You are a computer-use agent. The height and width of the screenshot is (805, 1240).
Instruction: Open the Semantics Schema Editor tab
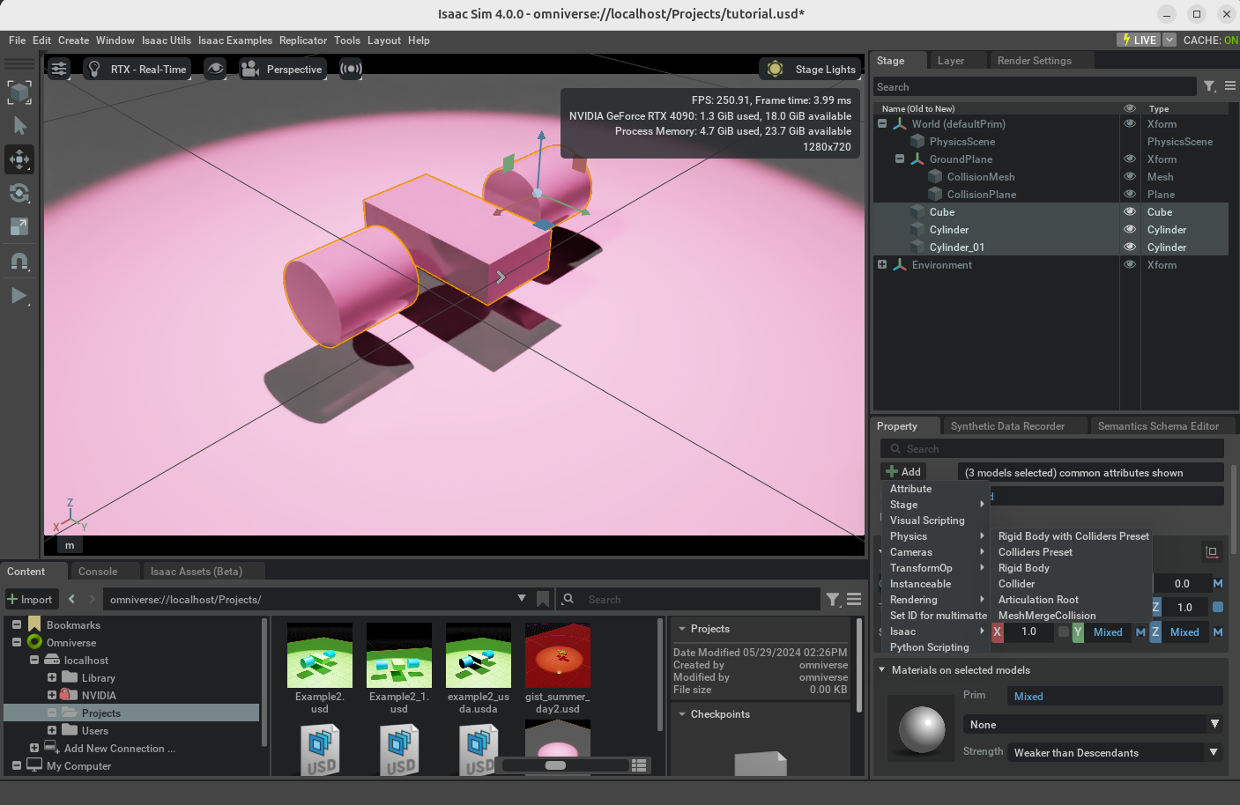tap(1158, 426)
